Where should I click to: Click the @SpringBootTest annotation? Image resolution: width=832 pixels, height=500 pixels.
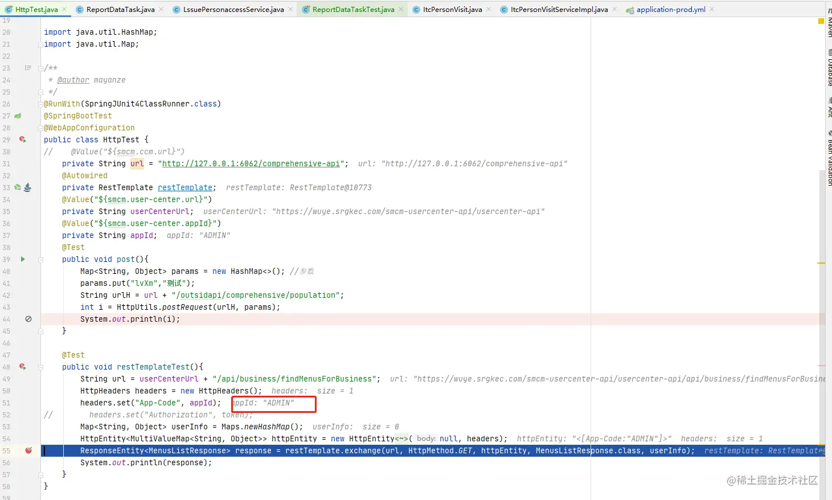(78, 116)
